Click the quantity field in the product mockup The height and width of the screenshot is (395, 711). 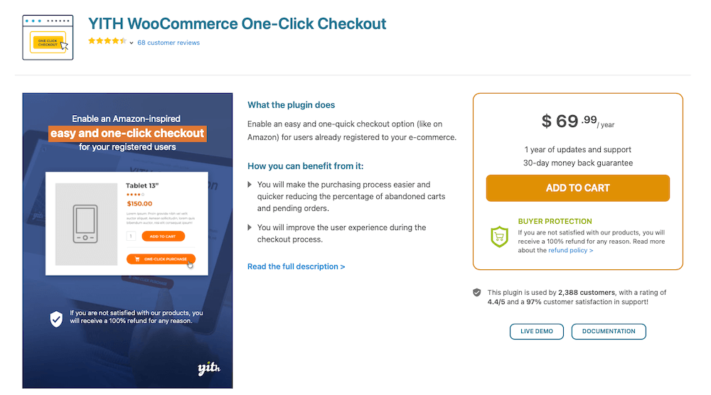[131, 237]
